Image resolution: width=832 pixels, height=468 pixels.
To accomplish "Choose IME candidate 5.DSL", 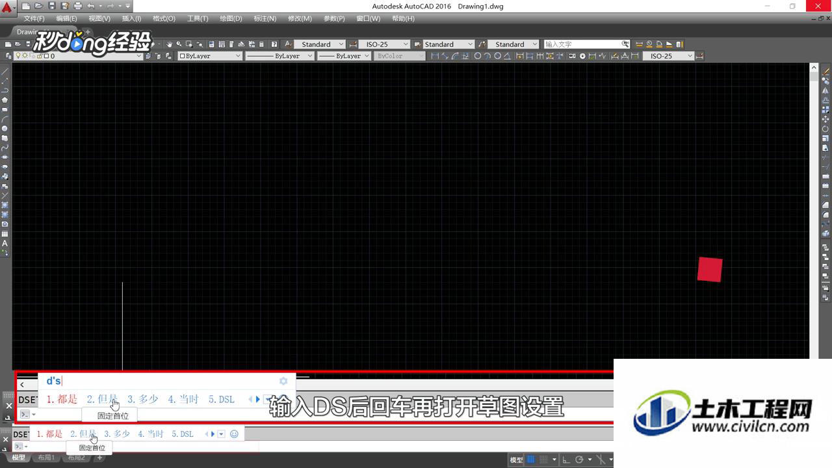I will coord(183,434).
